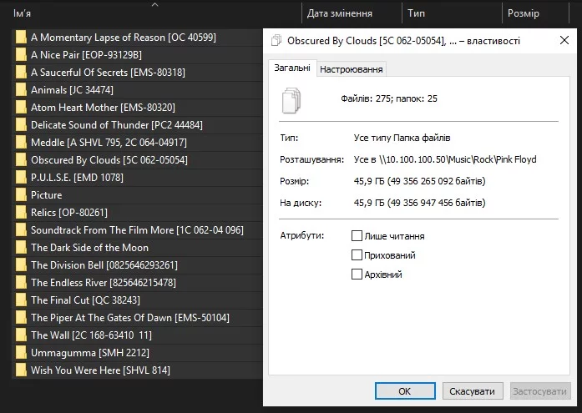
Task: Click the multiple-files icon in properties dialog
Action: coord(291,100)
